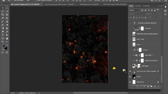The width and height of the screenshot is (168, 94).
Task: Select the Clone Stamp tool
Action: [7, 21]
